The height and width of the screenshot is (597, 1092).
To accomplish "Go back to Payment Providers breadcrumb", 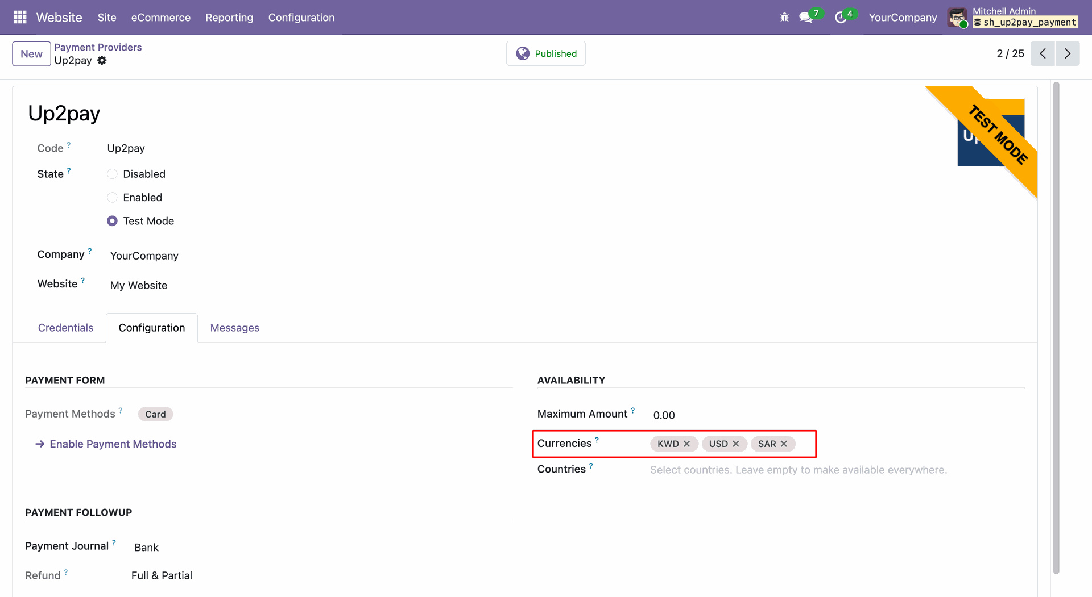I will [98, 47].
